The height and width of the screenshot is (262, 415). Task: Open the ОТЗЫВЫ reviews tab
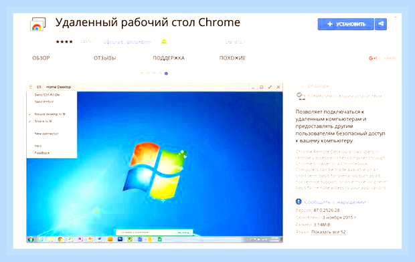105,58
